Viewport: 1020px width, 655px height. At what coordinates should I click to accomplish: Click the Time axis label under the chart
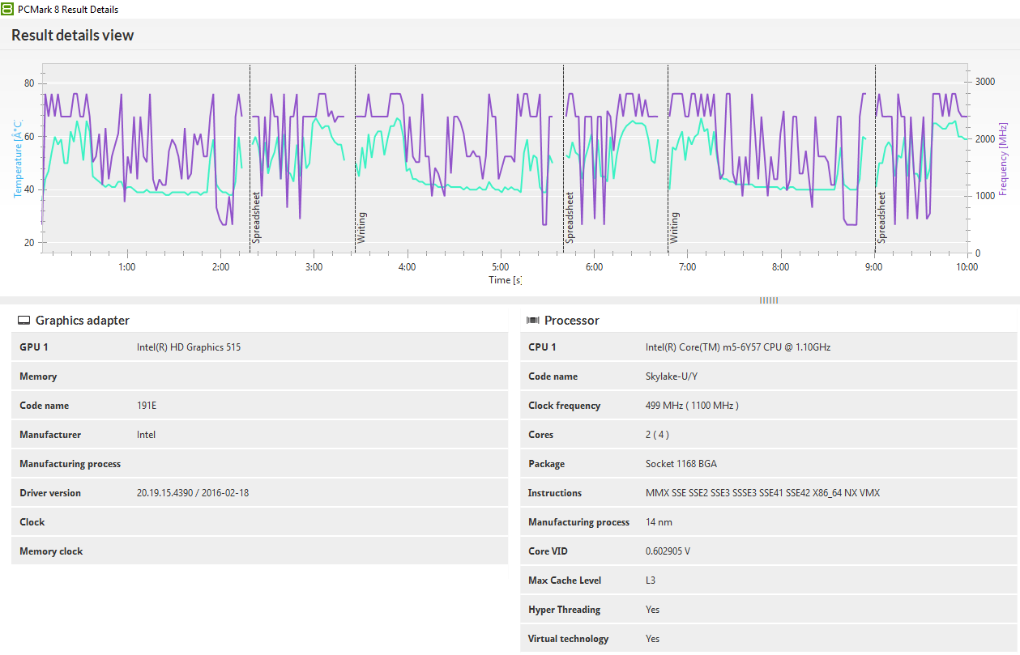point(505,280)
